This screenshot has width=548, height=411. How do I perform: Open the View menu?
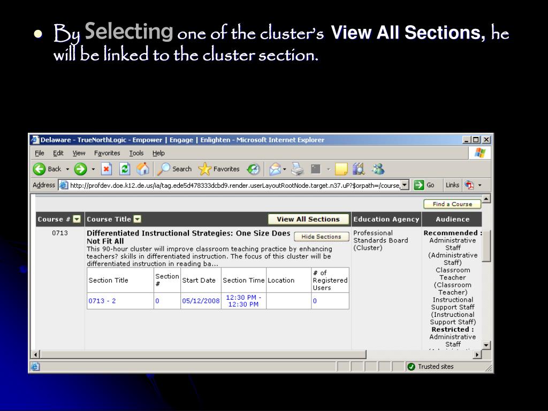point(79,153)
